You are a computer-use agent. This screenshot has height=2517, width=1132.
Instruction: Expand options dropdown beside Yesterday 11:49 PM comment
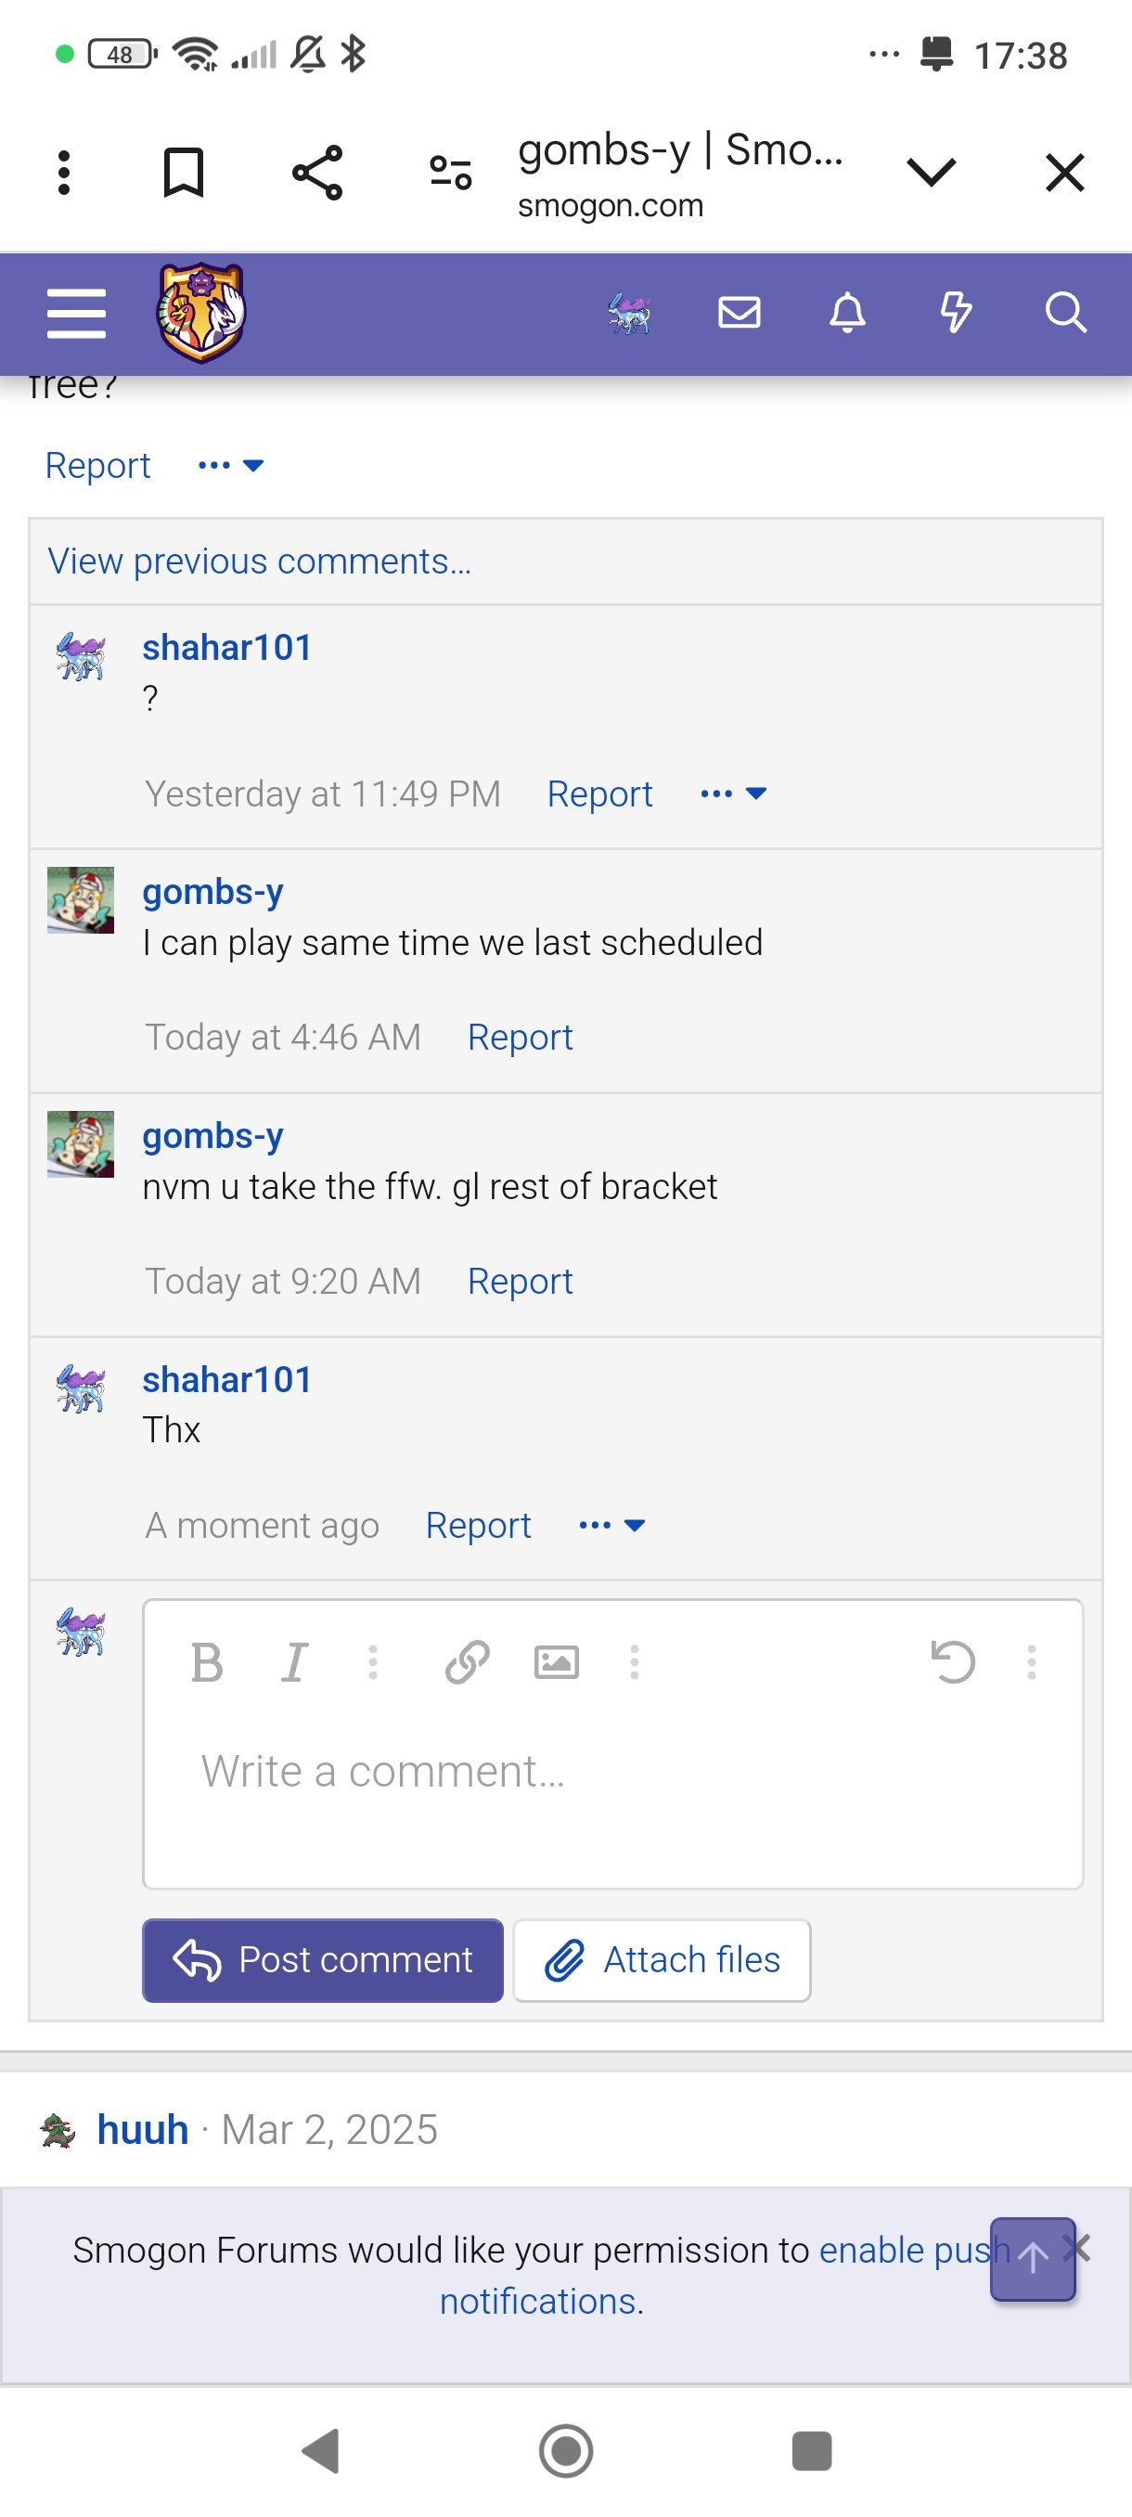(732, 794)
